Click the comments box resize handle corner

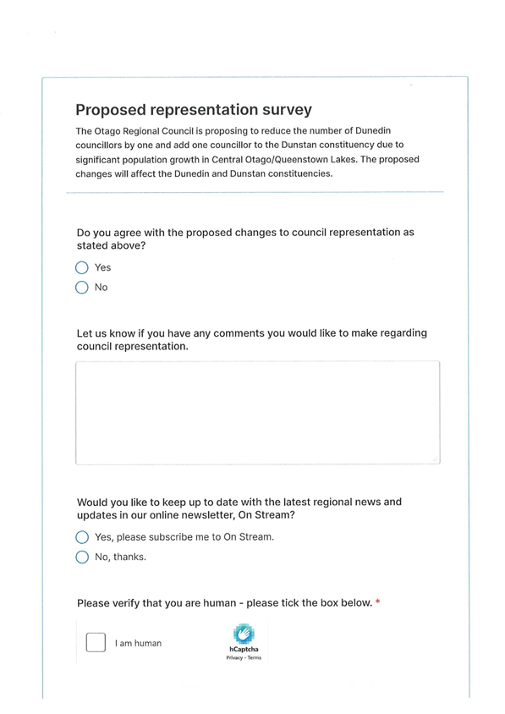click(436, 460)
